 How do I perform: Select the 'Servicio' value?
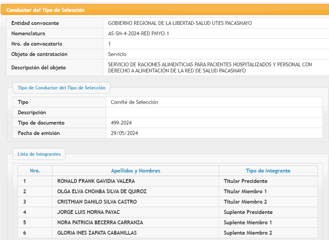[117, 54]
